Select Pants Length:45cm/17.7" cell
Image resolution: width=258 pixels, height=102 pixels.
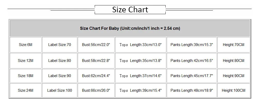[x=192, y=76]
